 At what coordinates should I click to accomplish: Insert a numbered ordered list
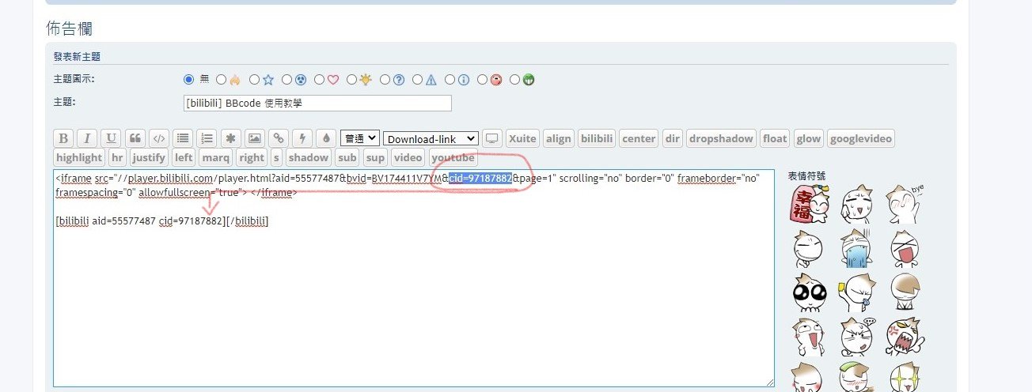[207, 138]
